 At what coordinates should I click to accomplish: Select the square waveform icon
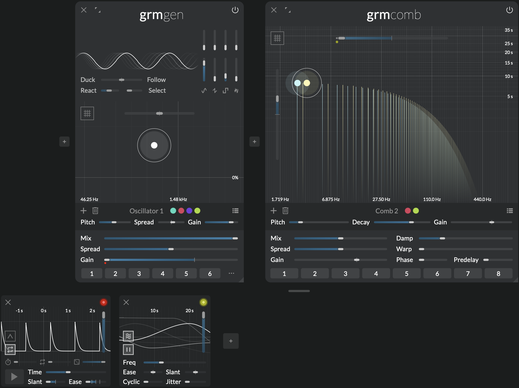click(x=226, y=91)
